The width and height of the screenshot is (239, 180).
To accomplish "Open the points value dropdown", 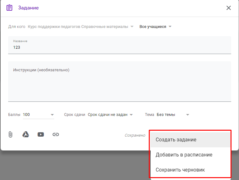I will [x=52, y=115].
